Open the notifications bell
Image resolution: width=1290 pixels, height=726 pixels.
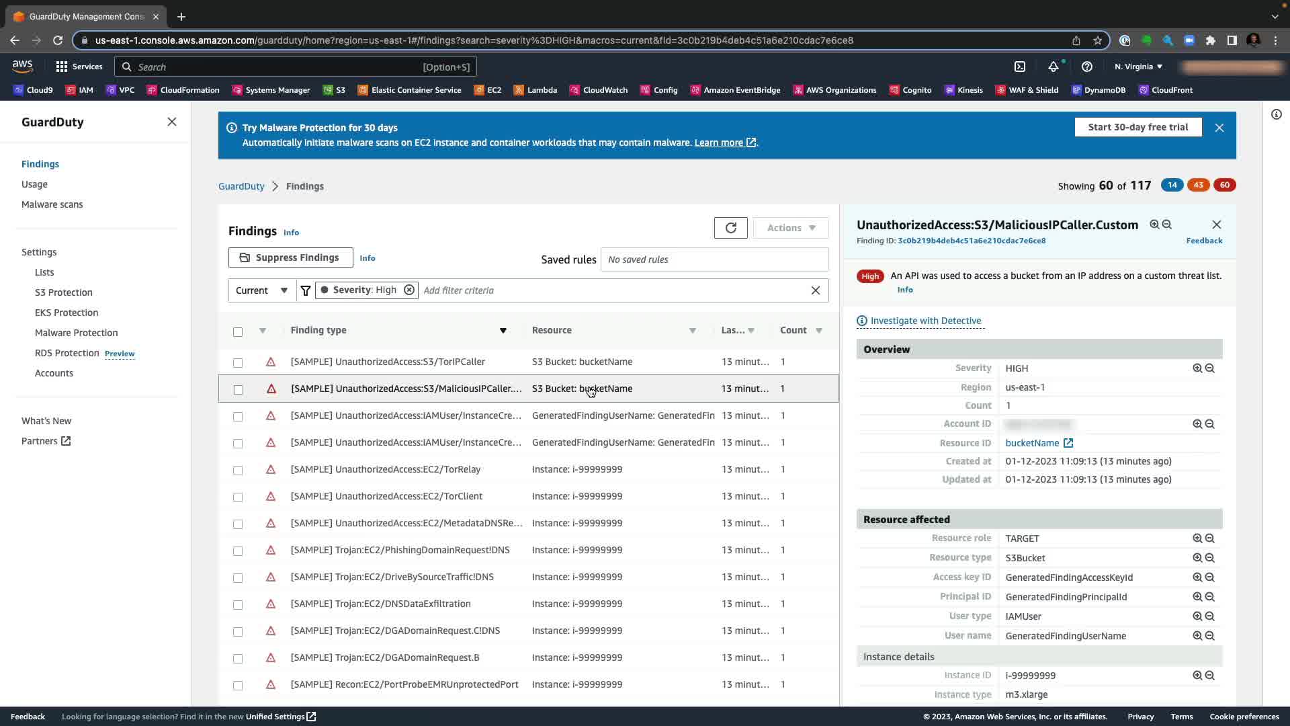pos(1053,67)
